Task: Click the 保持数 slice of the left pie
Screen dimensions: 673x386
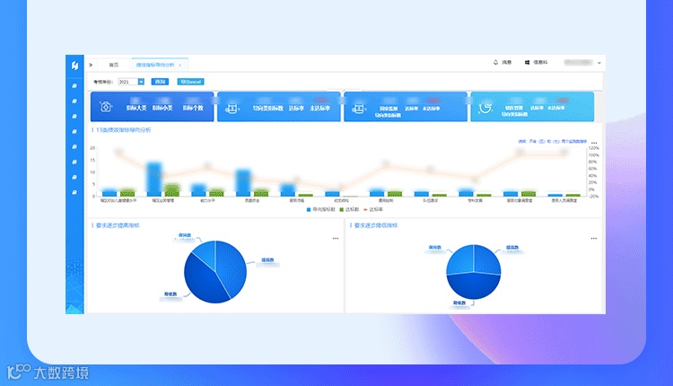Action: pos(205,252)
